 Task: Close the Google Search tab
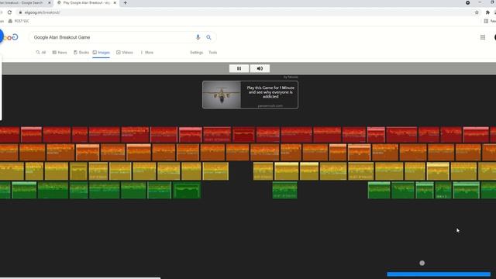50,3
